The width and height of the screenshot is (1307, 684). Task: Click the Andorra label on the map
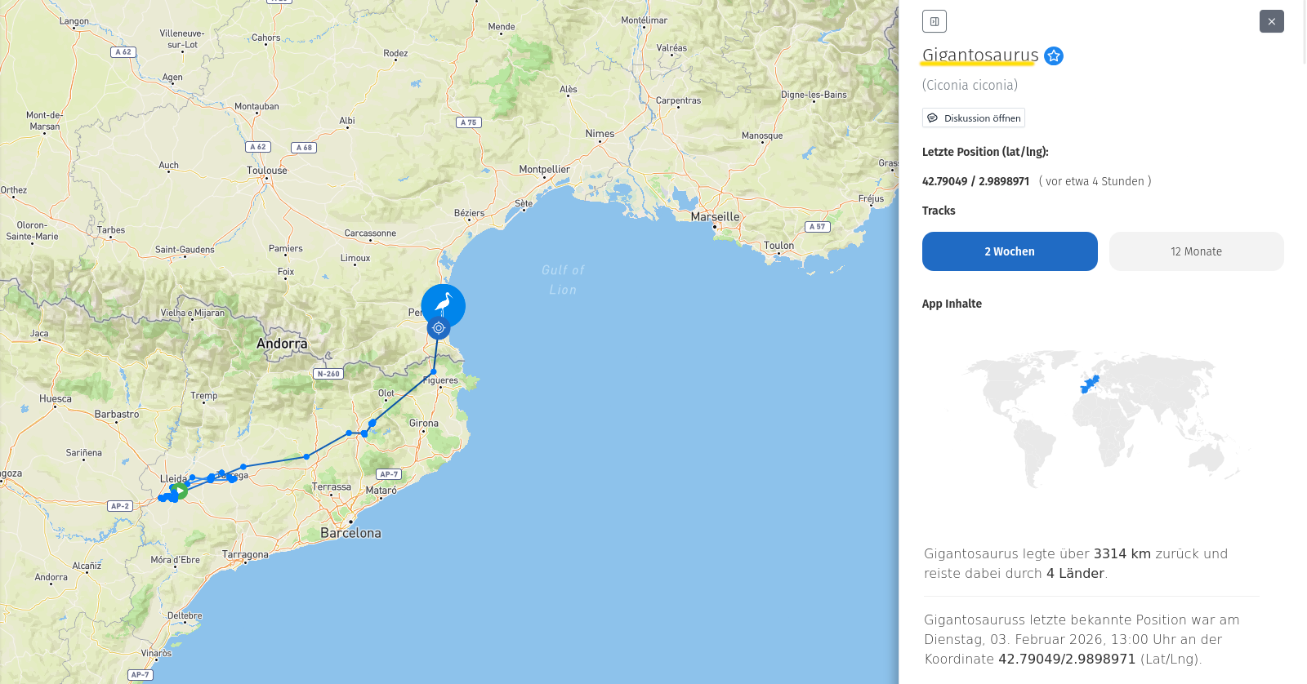(282, 344)
